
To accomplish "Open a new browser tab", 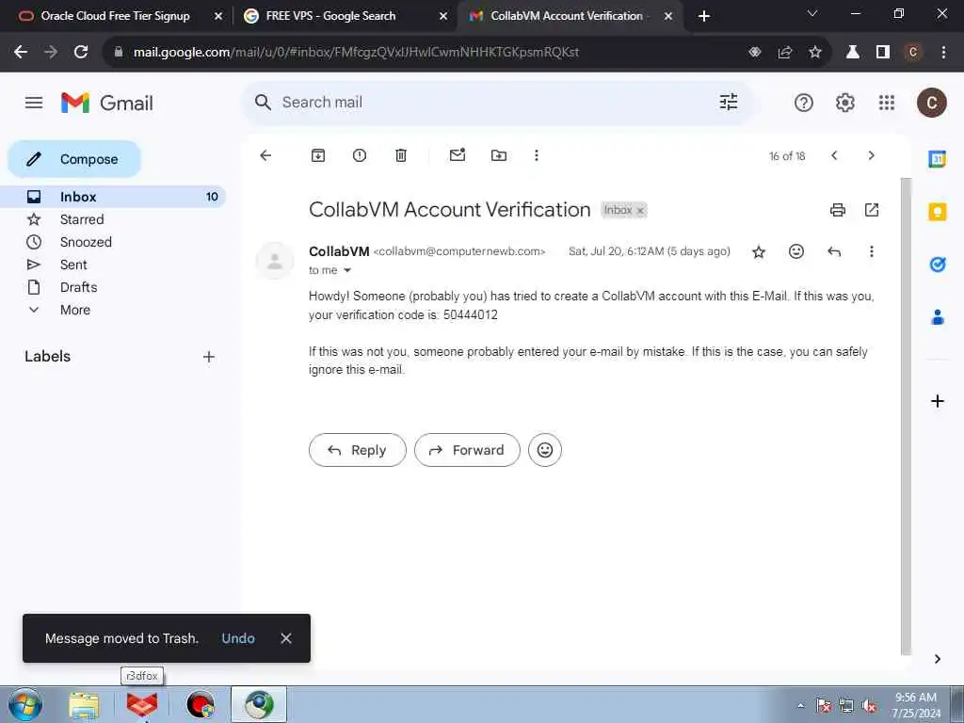I will (x=704, y=17).
